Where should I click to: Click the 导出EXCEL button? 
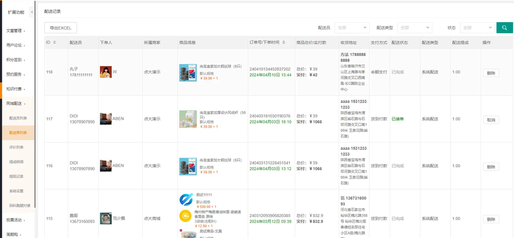(60, 28)
